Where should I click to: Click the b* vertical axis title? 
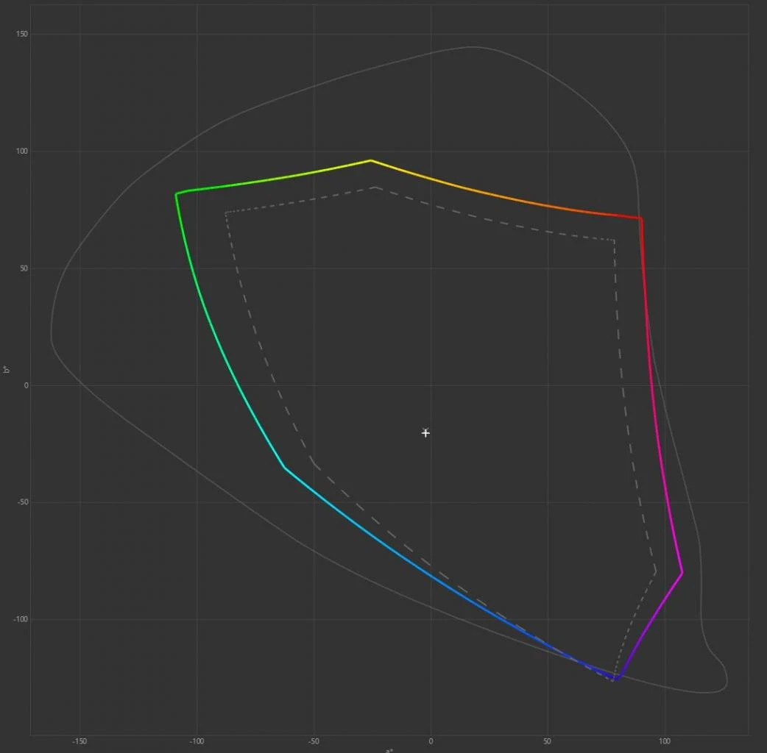pos(7,368)
